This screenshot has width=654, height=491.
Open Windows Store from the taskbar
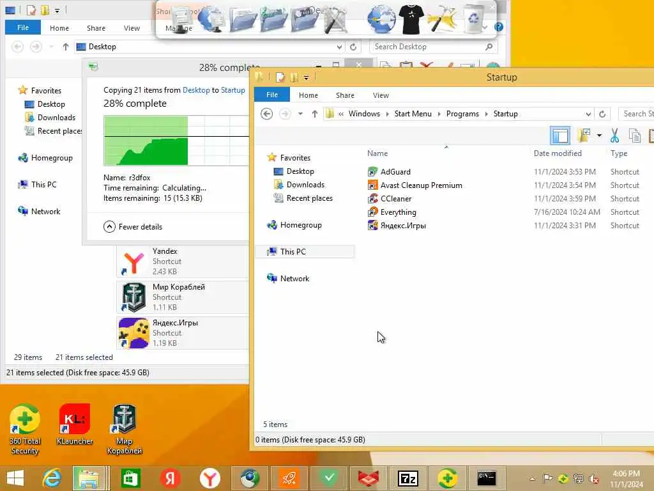coord(130,478)
